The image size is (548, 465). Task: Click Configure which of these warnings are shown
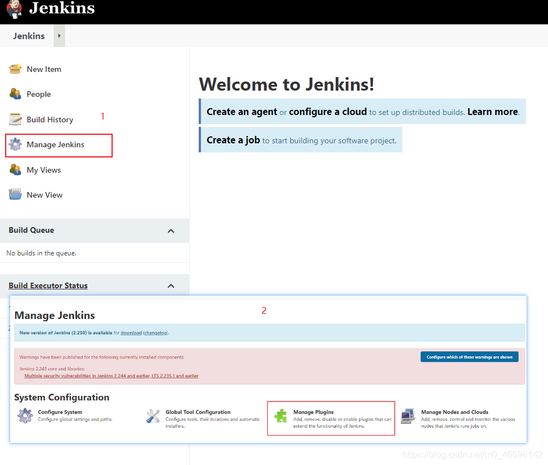(469, 357)
